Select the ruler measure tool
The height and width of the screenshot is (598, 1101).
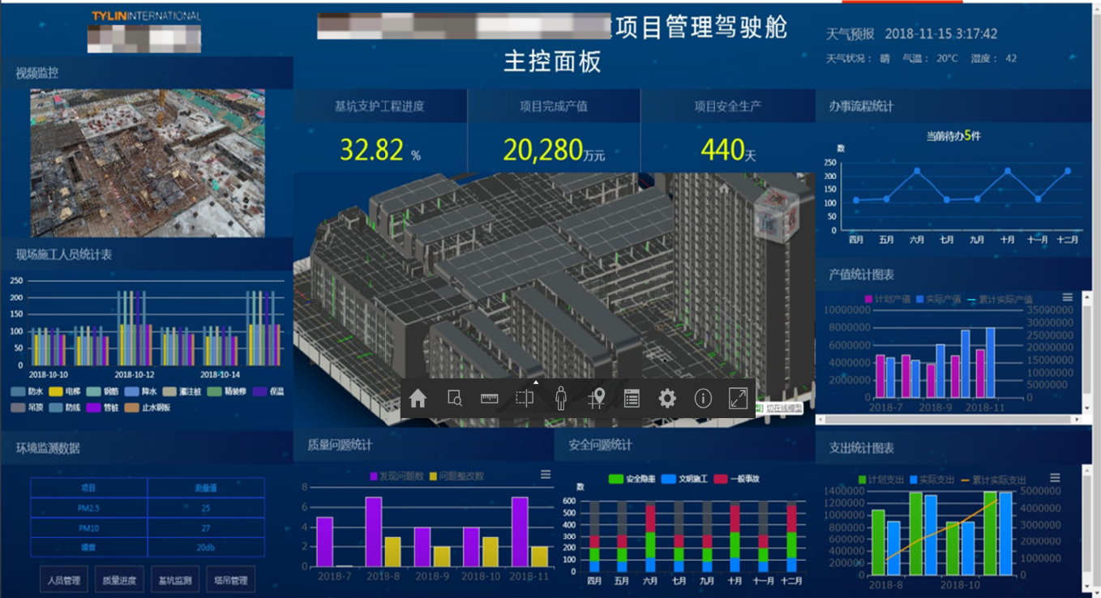pyautogui.click(x=490, y=399)
